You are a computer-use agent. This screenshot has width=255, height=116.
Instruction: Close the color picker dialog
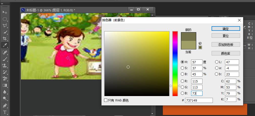click(x=239, y=20)
